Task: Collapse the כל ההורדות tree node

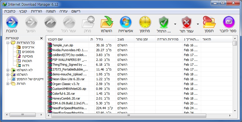Action: [x=8, y=43]
